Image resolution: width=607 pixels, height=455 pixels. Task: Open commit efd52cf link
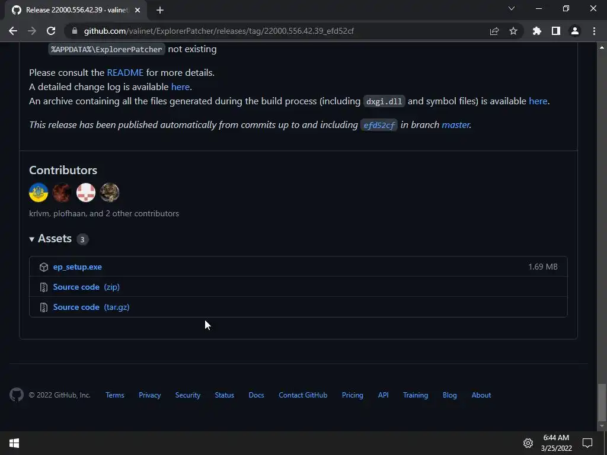tap(379, 125)
